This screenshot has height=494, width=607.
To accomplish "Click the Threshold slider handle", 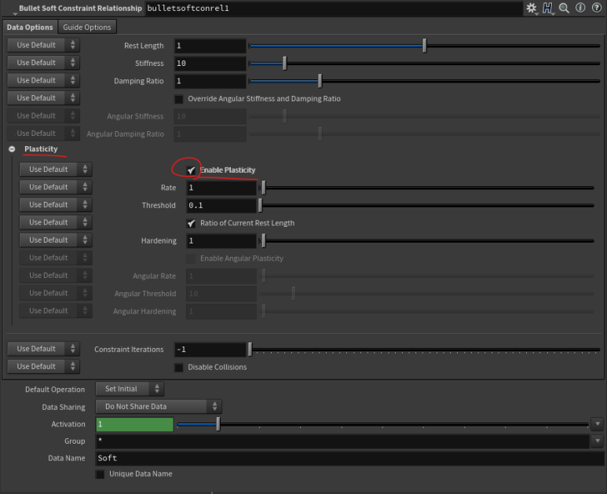I will 260,206.
